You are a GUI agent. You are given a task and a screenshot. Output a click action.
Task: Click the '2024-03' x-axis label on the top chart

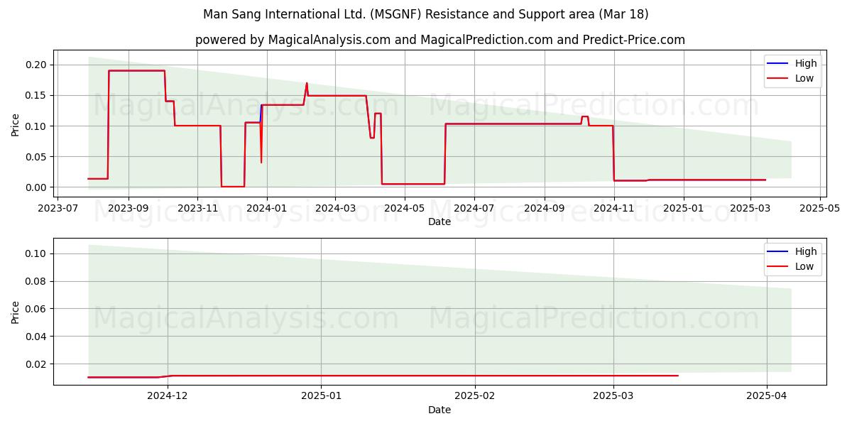coord(334,208)
